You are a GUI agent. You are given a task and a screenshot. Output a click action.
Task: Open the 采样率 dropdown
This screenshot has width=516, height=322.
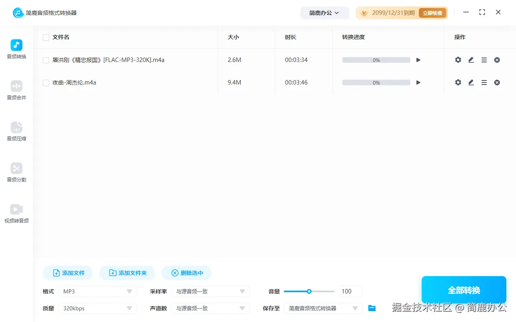tap(210, 291)
